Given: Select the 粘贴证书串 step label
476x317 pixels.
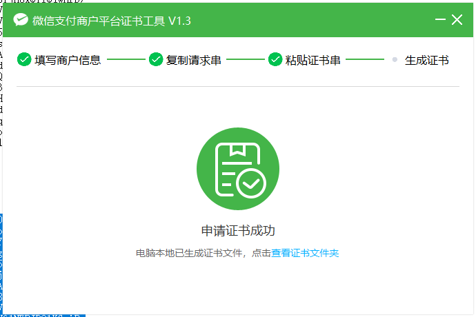Looking at the screenshot, I should pyautogui.click(x=313, y=60).
